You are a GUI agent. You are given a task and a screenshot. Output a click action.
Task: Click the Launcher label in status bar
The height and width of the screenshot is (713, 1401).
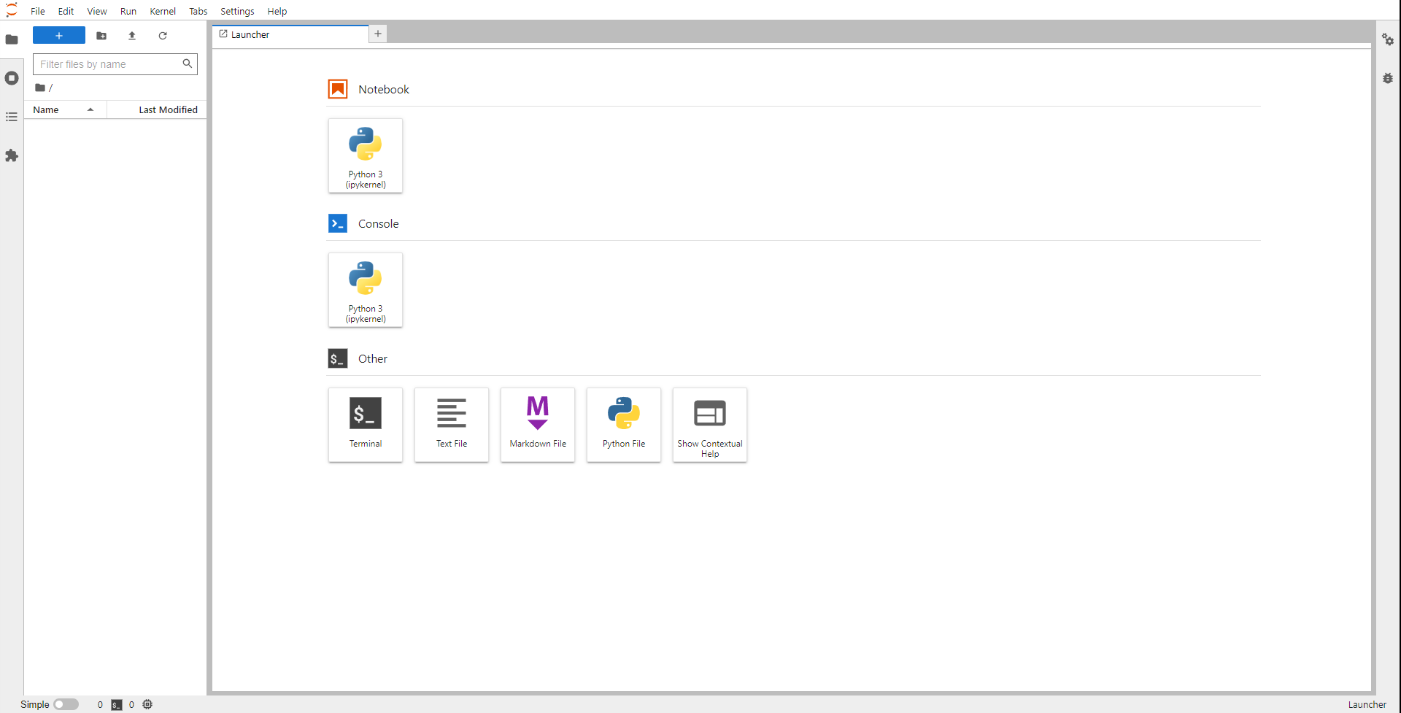point(1367,705)
